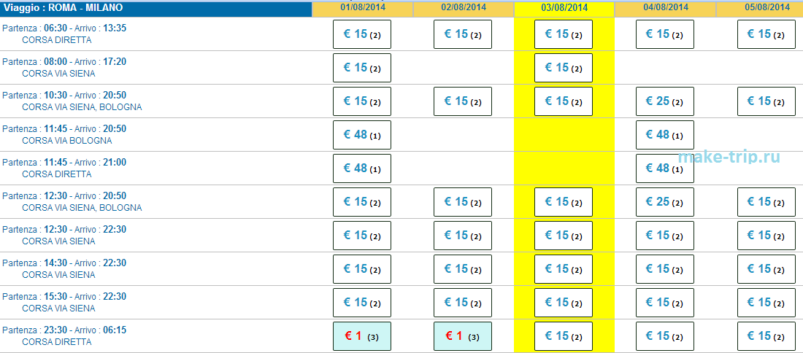Click €15 fare for 06:30 departure on 03/08/2014
Screen dimensions: 803x353
[564, 34]
